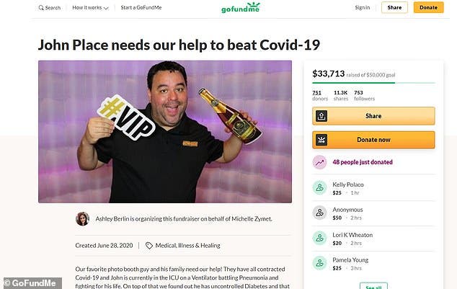The image size is (457, 289).
Task: Click the trending arrow icon beside 48 donations
Action: 320,162
